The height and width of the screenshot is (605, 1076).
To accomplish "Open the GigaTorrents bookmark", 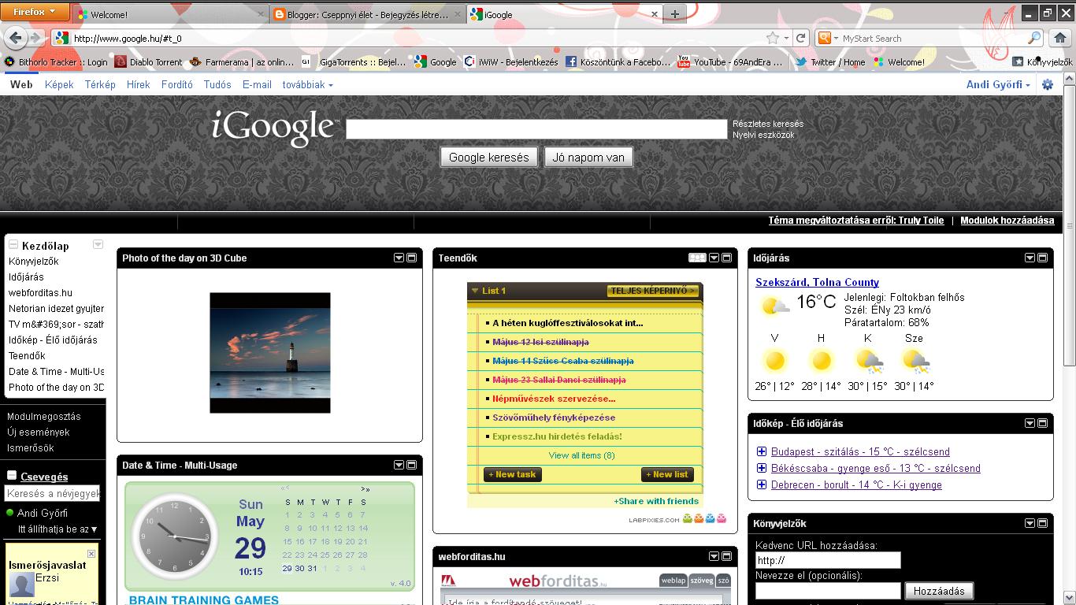I will point(354,61).
